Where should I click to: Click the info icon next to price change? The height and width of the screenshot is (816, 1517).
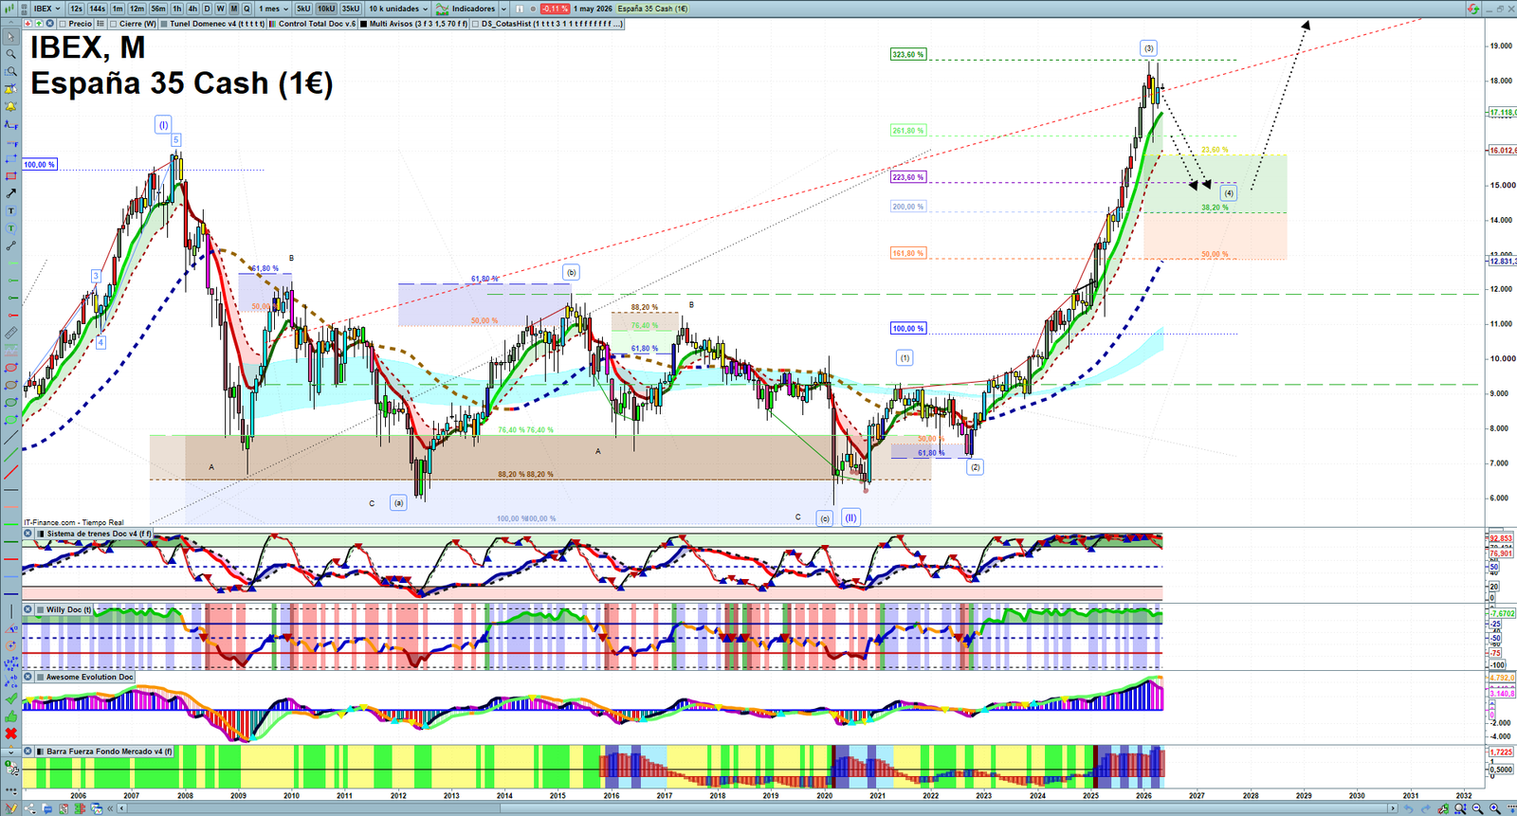pos(520,9)
